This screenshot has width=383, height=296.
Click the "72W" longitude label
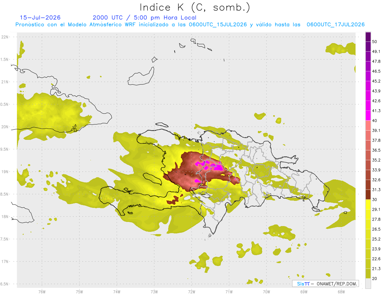[x=191, y=292]
